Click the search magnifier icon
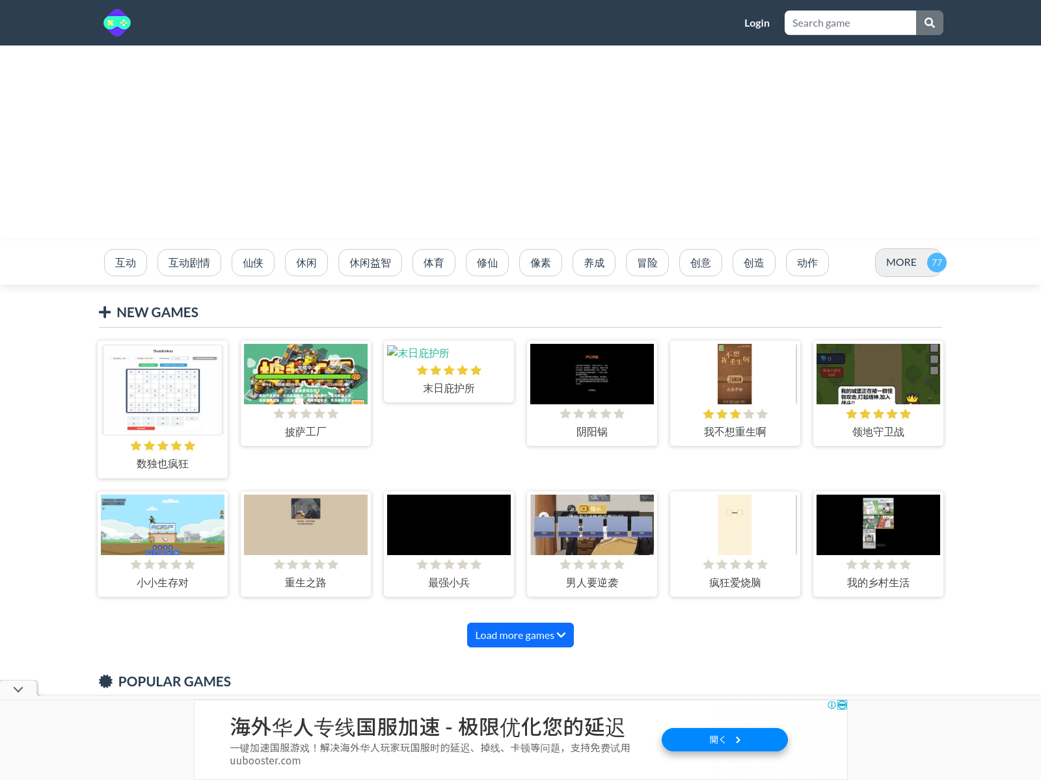 point(929,23)
